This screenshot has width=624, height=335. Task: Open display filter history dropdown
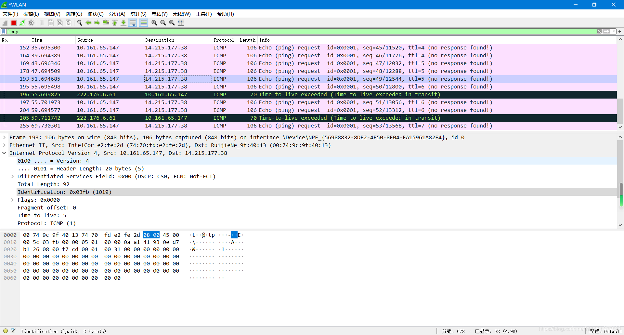point(614,32)
